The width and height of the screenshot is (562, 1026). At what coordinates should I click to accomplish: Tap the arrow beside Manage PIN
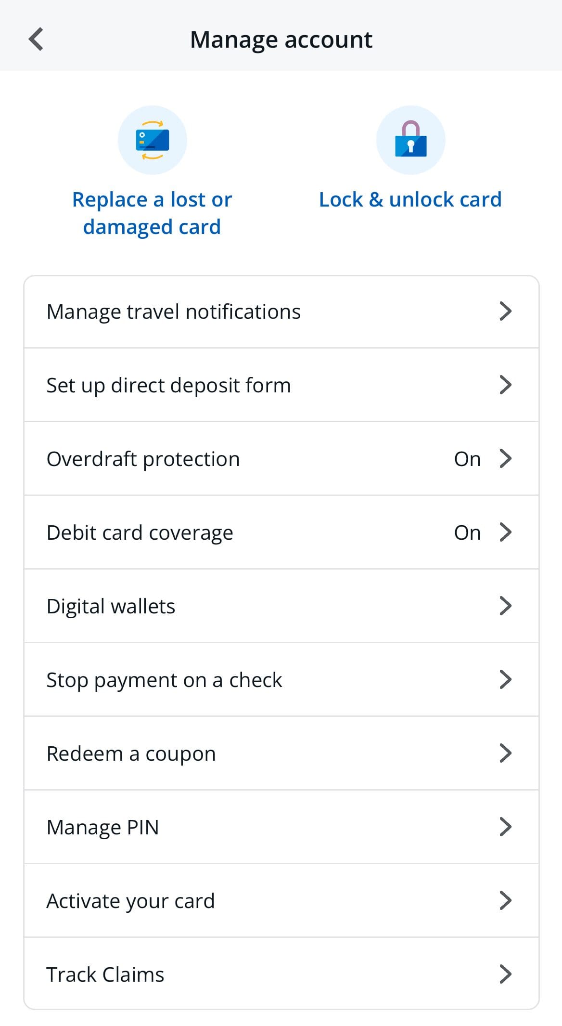coord(506,827)
